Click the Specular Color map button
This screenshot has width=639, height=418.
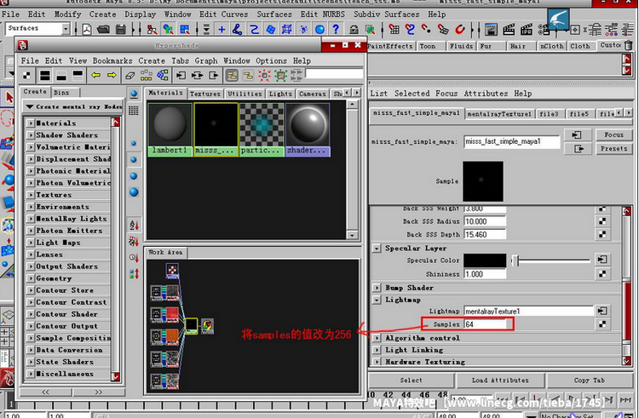click(602, 260)
